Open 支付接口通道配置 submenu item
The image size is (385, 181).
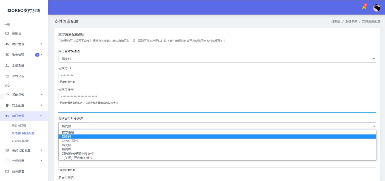click(x=23, y=133)
